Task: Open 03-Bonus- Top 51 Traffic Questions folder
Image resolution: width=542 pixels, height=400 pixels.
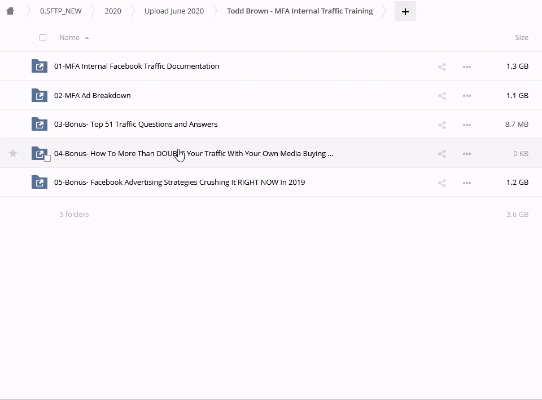Action: (x=135, y=124)
